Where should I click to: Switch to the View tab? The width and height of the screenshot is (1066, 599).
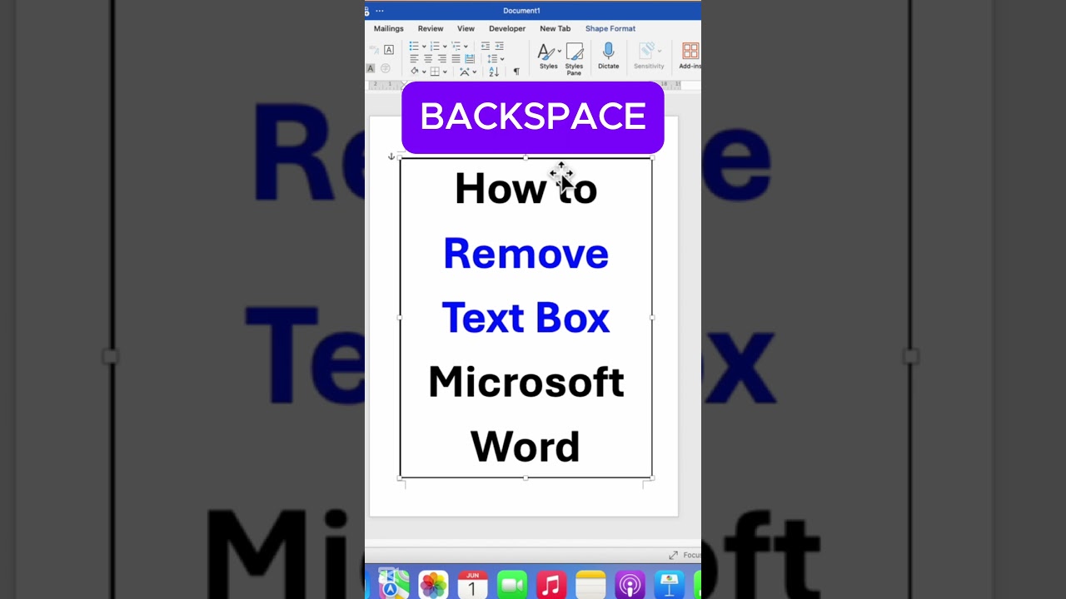click(x=466, y=28)
